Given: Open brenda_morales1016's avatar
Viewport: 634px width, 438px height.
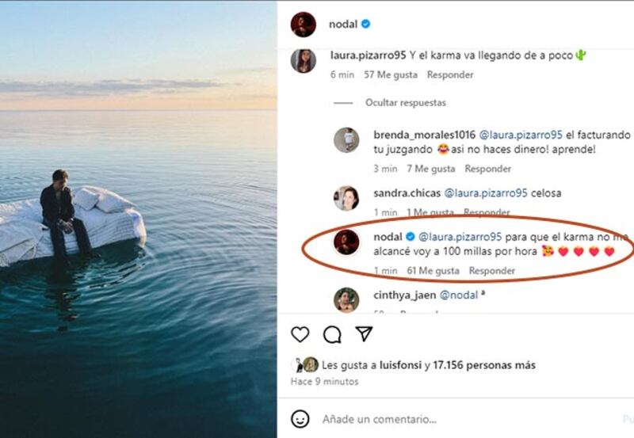Looking at the screenshot, I should coord(346,139).
